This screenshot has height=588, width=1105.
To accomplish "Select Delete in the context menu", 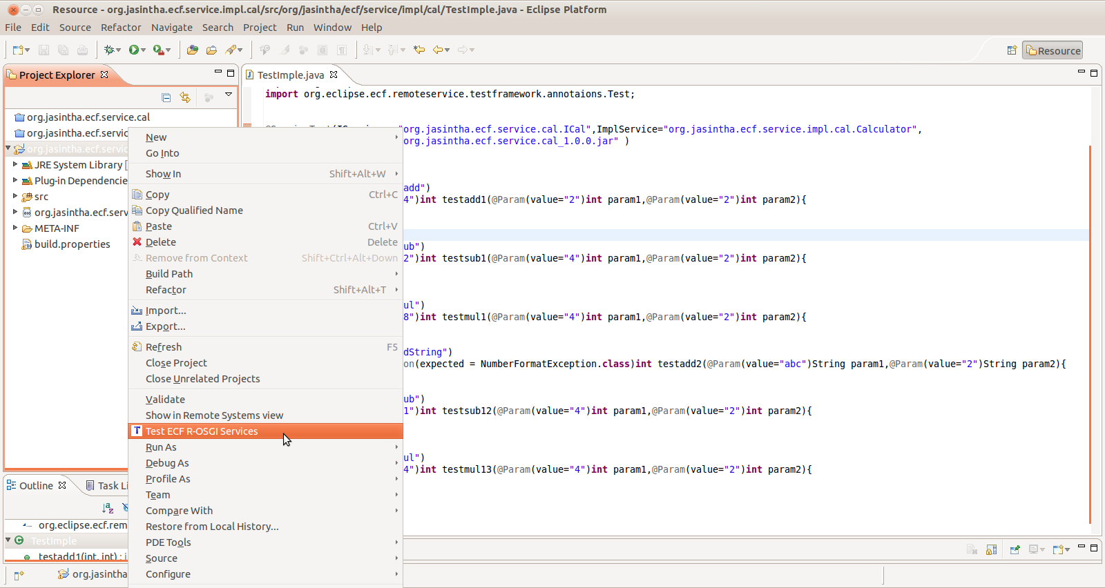I will 266,242.
